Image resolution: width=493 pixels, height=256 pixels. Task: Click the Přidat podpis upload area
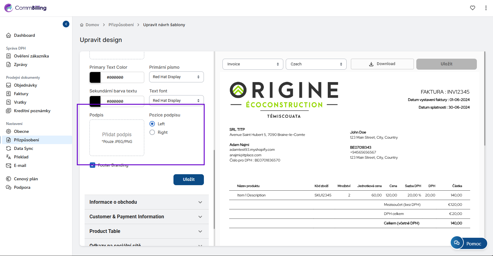(117, 137)
